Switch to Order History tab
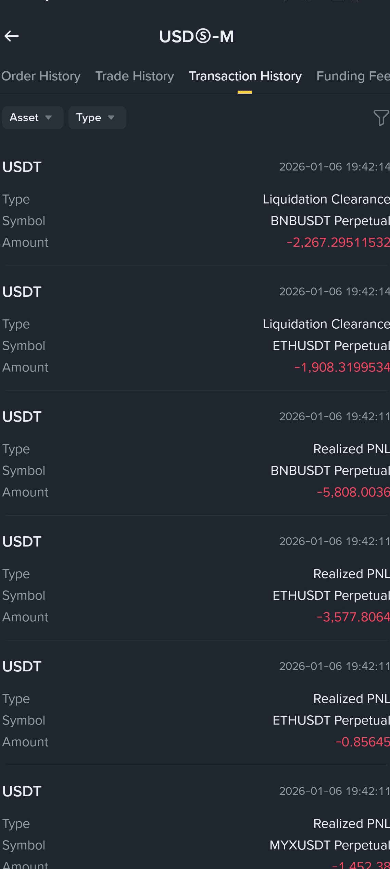This screenshot has width=390, height=869. click(x=41, y=76)
